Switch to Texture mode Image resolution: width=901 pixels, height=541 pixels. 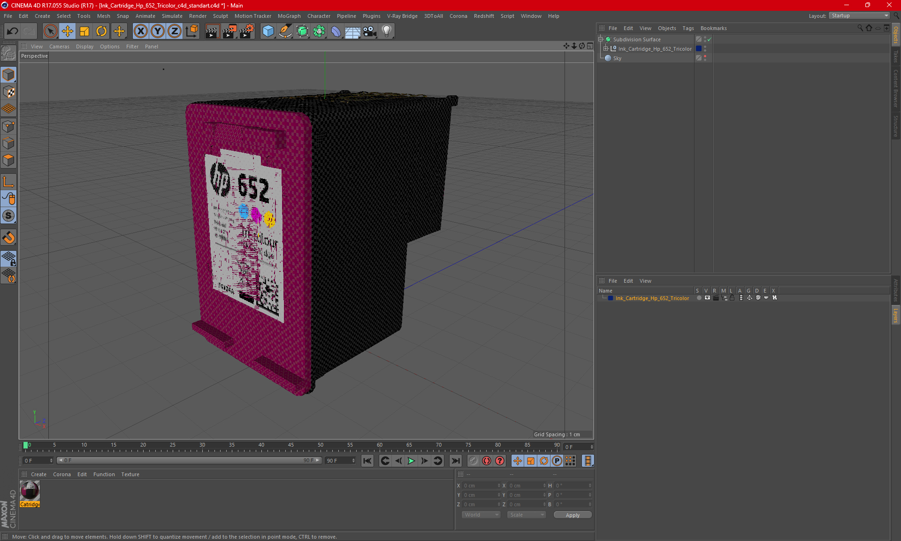click(9, 92)
